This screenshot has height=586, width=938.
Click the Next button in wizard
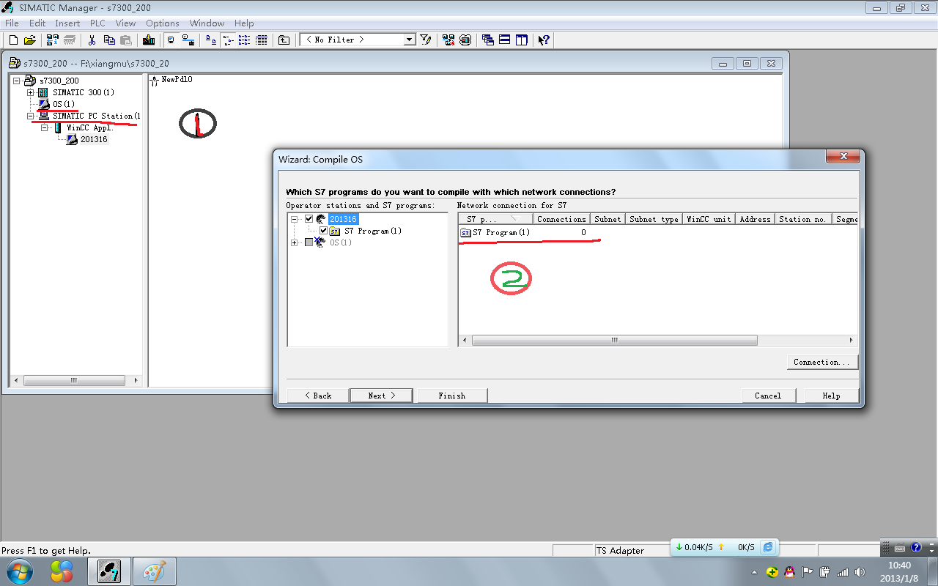coord(382,396)
